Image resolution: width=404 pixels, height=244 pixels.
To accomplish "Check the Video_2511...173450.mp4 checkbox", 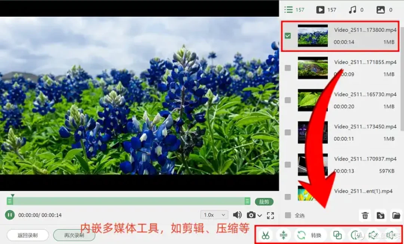I will [x=288, y=132].
